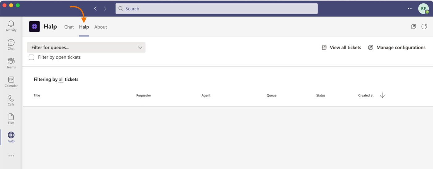Click the Queue column header
The height and width of the screenshot is (169, 433).
coord(271,95)
